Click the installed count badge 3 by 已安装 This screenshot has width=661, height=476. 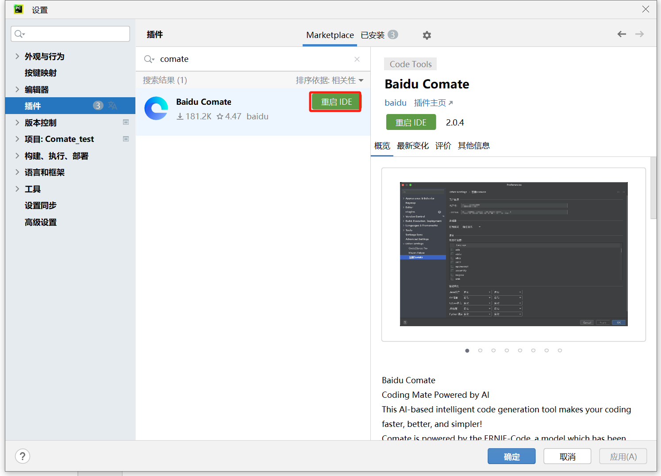[393, 35]
